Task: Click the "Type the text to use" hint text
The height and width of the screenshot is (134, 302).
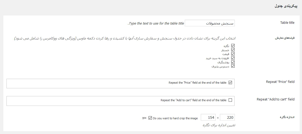Action: [x=156, y=23]
